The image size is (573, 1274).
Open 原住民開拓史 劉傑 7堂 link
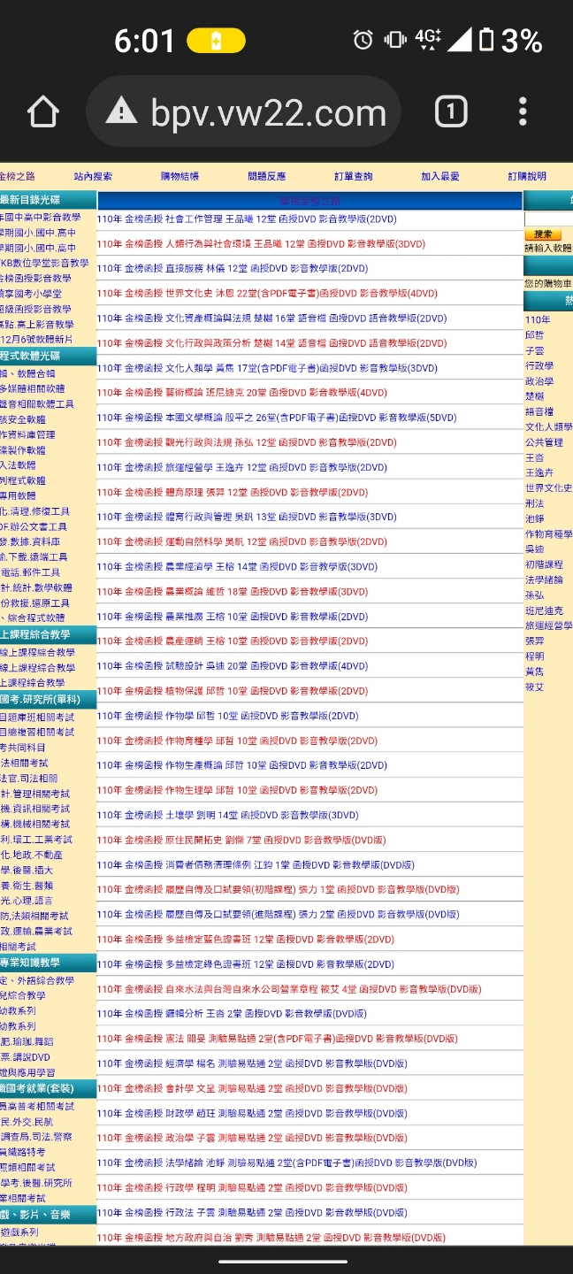[242, 840]
